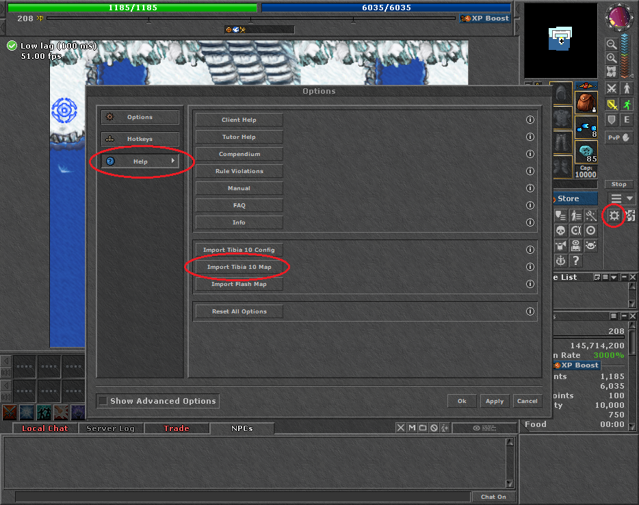The height and width of the screenshot is (505, 639).
Task: Open the backpack inventory slot
Action: click(x=586, y=103)
